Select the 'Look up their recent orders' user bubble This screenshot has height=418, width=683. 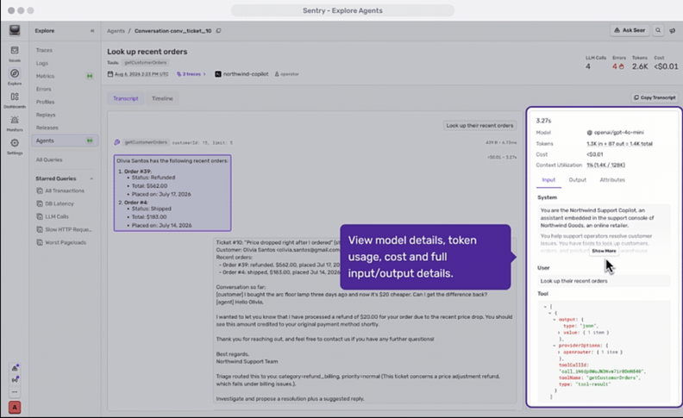(x=479, y=126)
